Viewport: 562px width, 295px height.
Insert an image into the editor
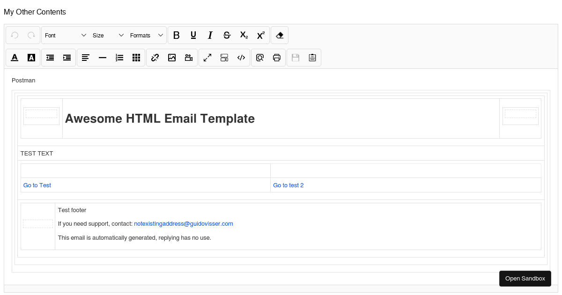point(172,57)
